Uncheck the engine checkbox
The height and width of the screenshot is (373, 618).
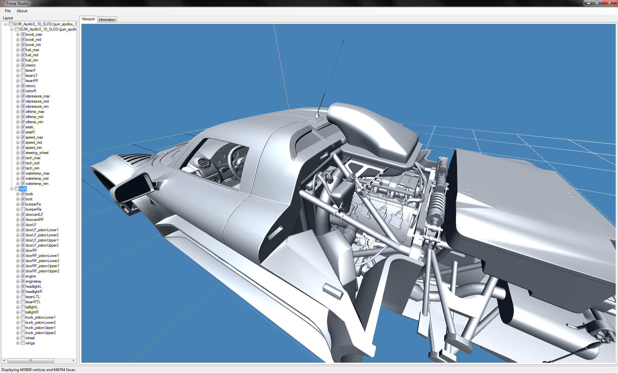click(x=23, y=276)
